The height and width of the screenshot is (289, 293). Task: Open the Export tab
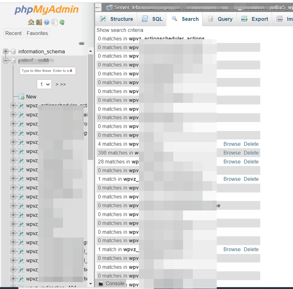255,19
